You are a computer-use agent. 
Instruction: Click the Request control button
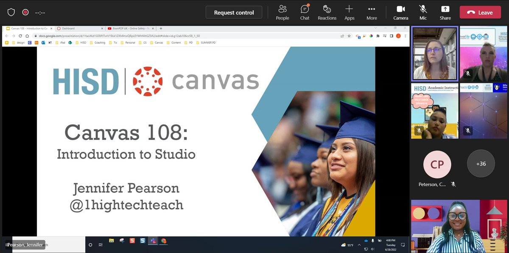pyautogui.click(x=234, y=12)
